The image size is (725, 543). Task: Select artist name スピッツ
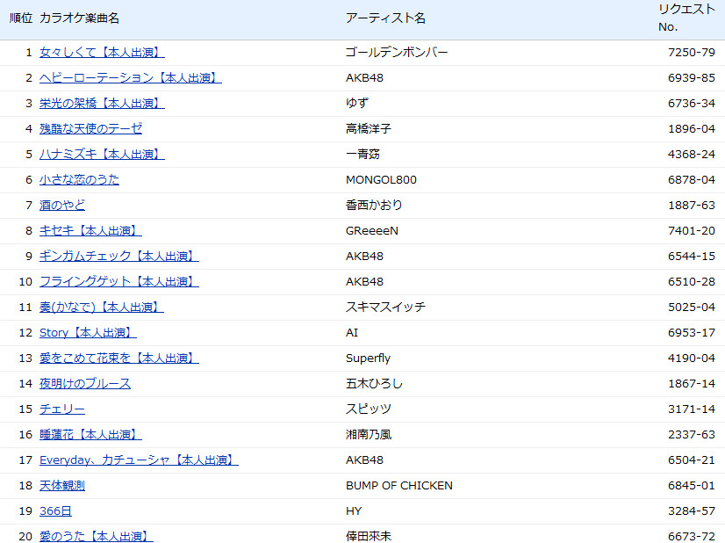tap(369, 409)
